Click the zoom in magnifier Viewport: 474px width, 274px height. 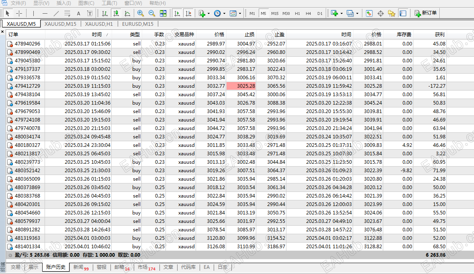(140, 13)
